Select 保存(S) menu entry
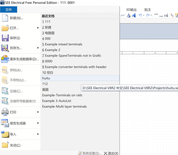Screen dimensions: 178x155 tap(20, 38)
